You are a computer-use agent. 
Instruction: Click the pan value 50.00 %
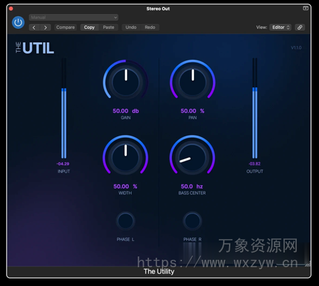click(x=193, y=111)
